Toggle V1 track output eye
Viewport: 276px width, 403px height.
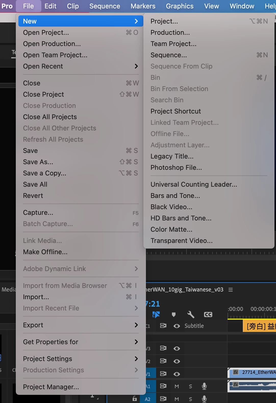tap(177, 374)
